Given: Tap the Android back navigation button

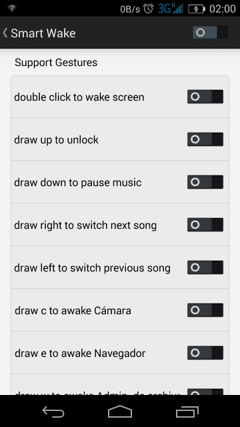Looking at the screenshot, I should [x=53, y=412].
